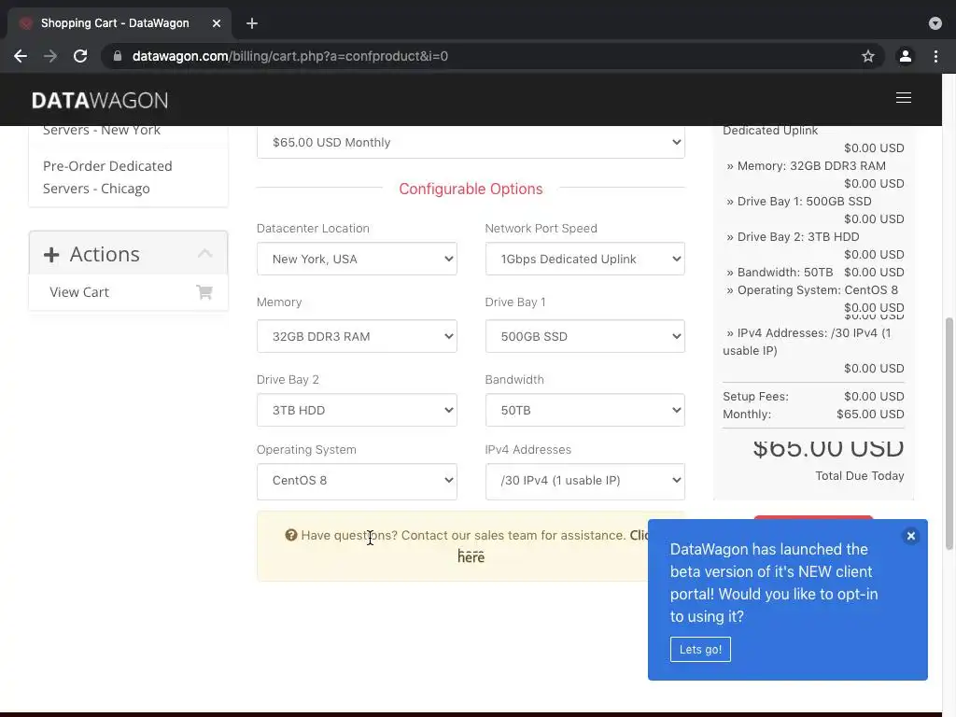Image resolution: width=956 pixels, height=717 pixels.
Task: Click 'Memory: 32GB DDR3 RAM' summary line
Action: [806, 166]
